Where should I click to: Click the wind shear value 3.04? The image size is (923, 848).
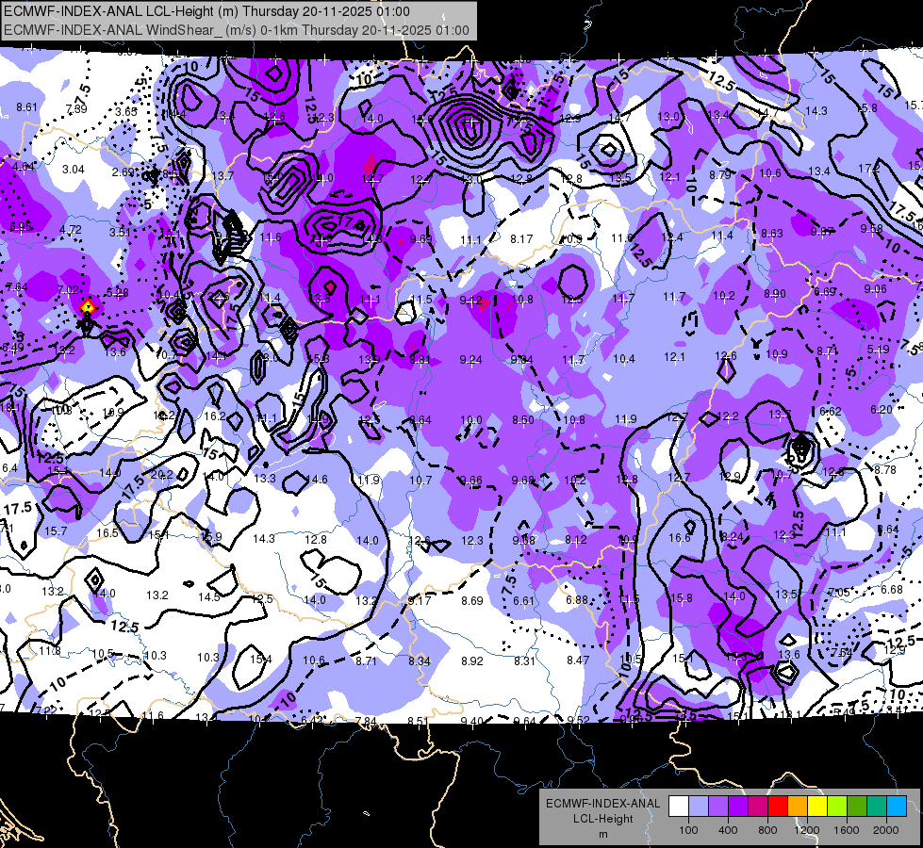[x=74, y=170]
